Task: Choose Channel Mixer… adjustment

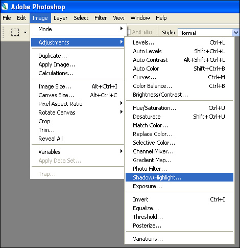Action: coord(179,151)
